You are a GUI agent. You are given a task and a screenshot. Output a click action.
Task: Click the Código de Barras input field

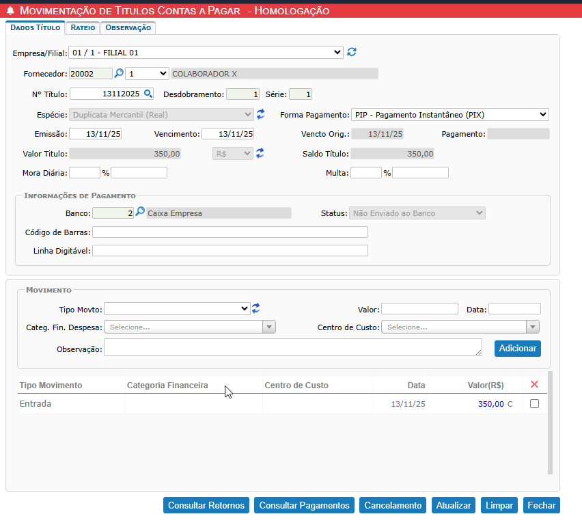[230, 232]
